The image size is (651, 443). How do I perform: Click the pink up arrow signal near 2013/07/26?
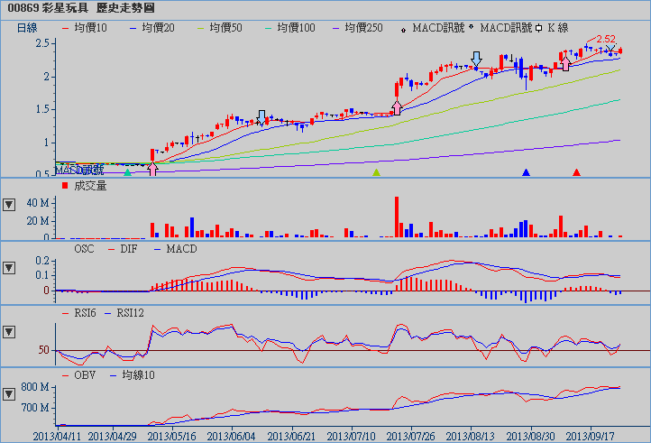pos(397,108)
